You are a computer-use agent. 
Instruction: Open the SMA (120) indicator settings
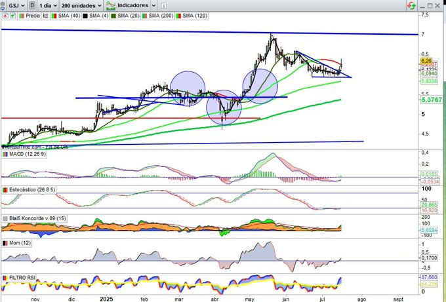(x=195, y=16)
